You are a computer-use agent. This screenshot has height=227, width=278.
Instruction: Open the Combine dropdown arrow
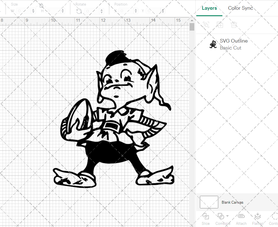(x=227, y=216)
